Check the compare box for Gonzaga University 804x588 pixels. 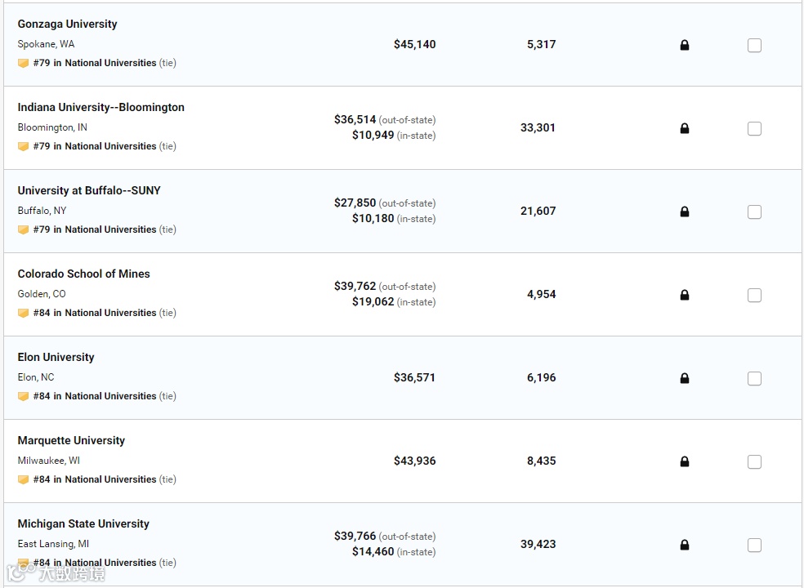pos(754,46)
